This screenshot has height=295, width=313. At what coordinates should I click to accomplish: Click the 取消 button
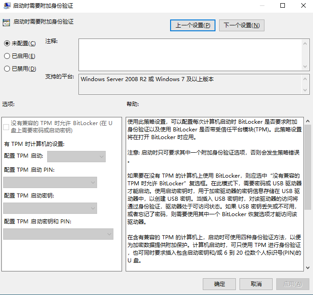coord(256,284)
